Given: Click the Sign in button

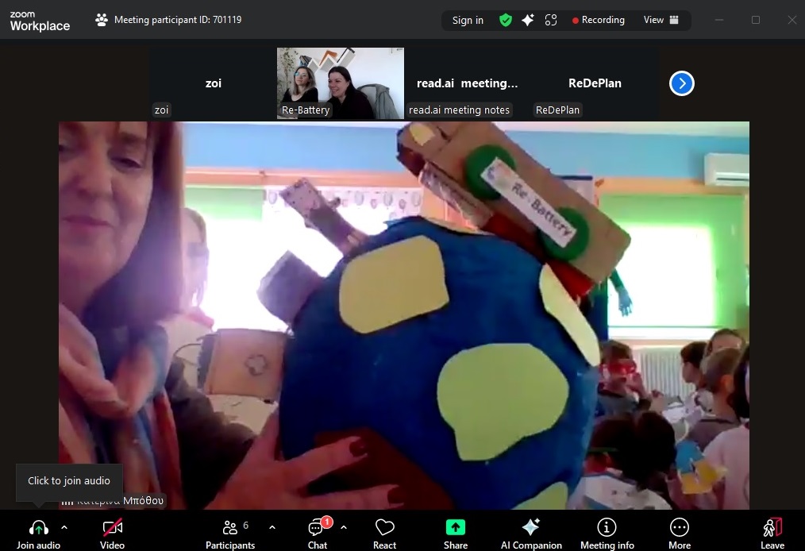Looking at the screenshot, I should [x=468, y=21].
